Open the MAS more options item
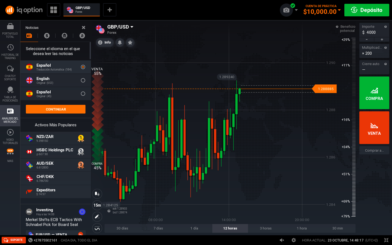The height and width of the screenshot is (245, 392). coord(10,156)
